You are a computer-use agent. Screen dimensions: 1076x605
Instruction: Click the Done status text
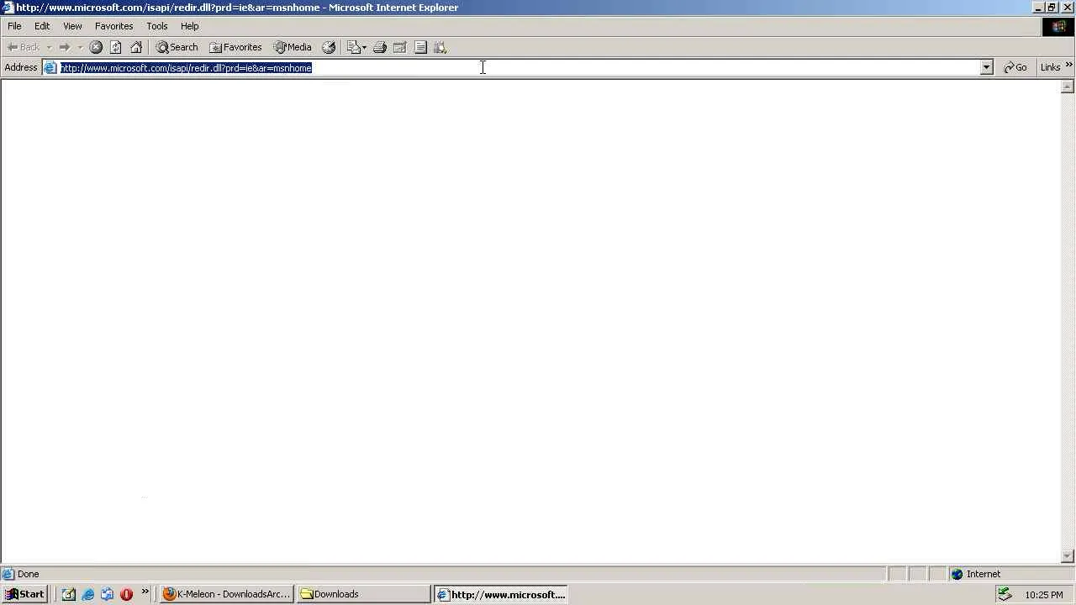[28, 574]
